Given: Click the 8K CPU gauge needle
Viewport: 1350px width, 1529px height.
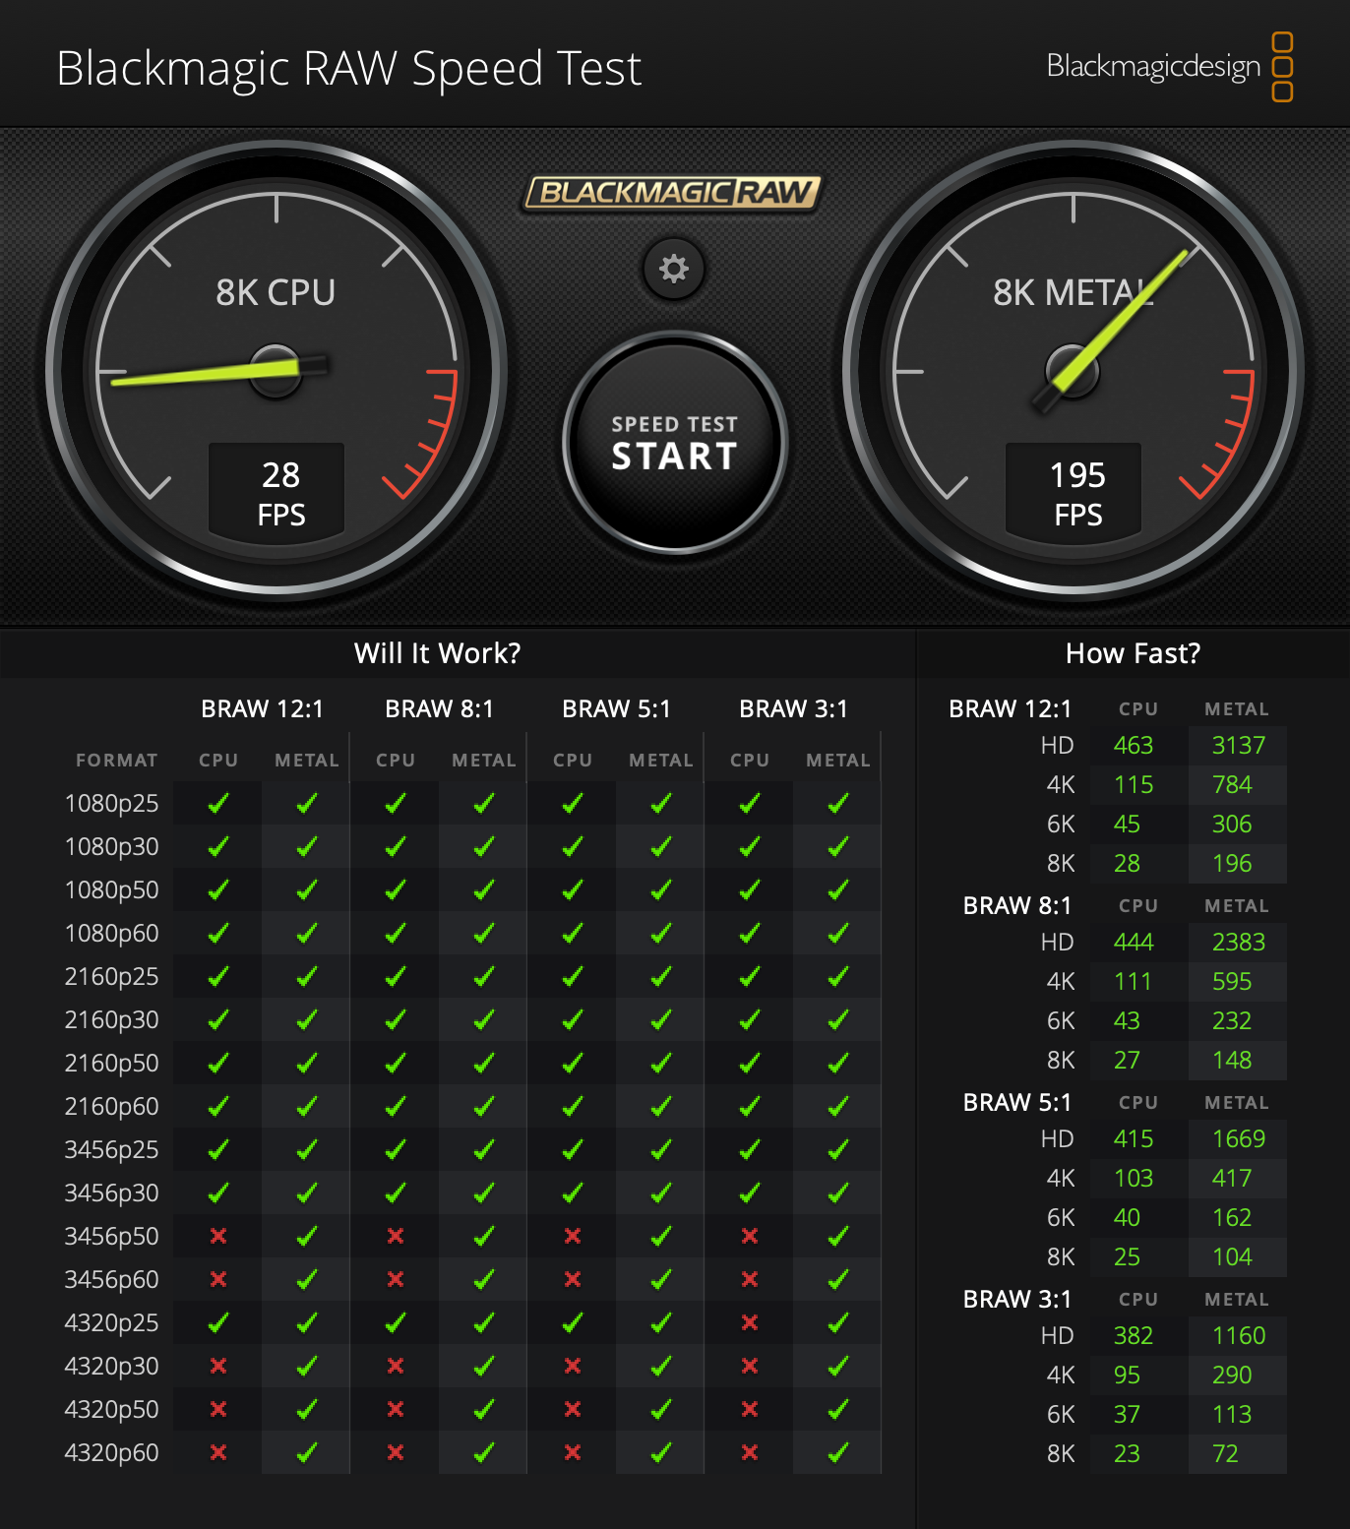Looking at the screenshot, I should [218, 372].
